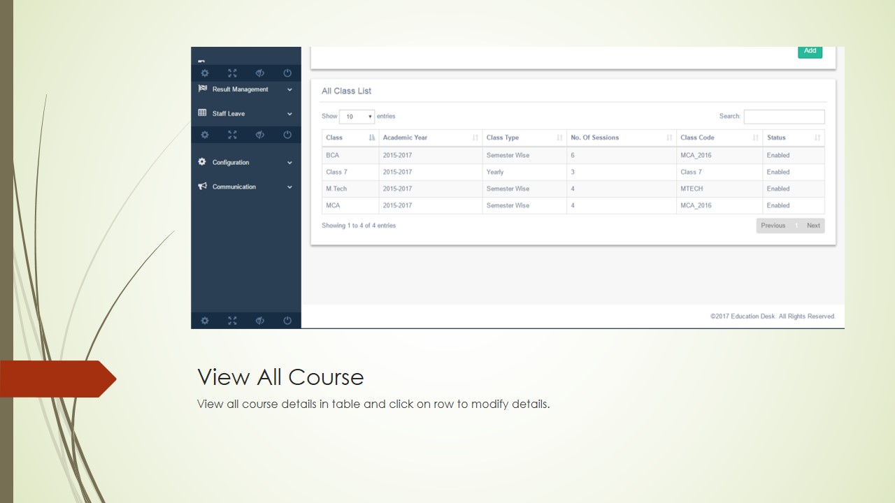The width and height of the screenshot is (895, 503).
Task: Toggle crossed-eye icon below Staff Leave
Action: click(x=259, y=135)
